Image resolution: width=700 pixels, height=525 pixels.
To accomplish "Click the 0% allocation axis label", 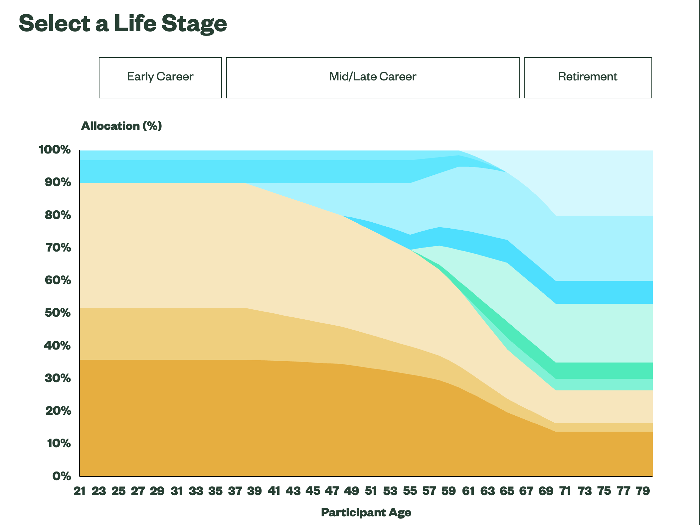I will 62,476.
